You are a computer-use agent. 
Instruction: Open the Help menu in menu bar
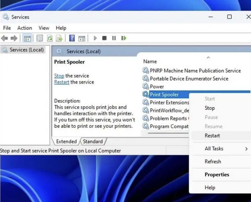(61, 28)
